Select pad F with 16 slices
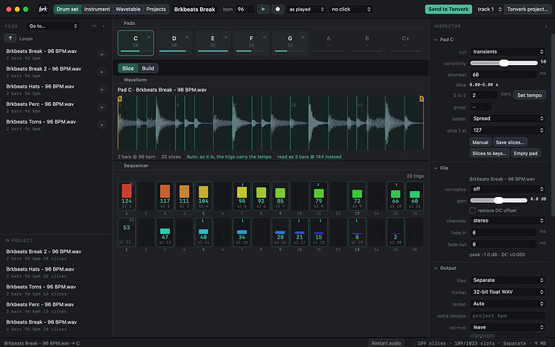The height and width of the screenshot is (347, 555). [251, 43]
